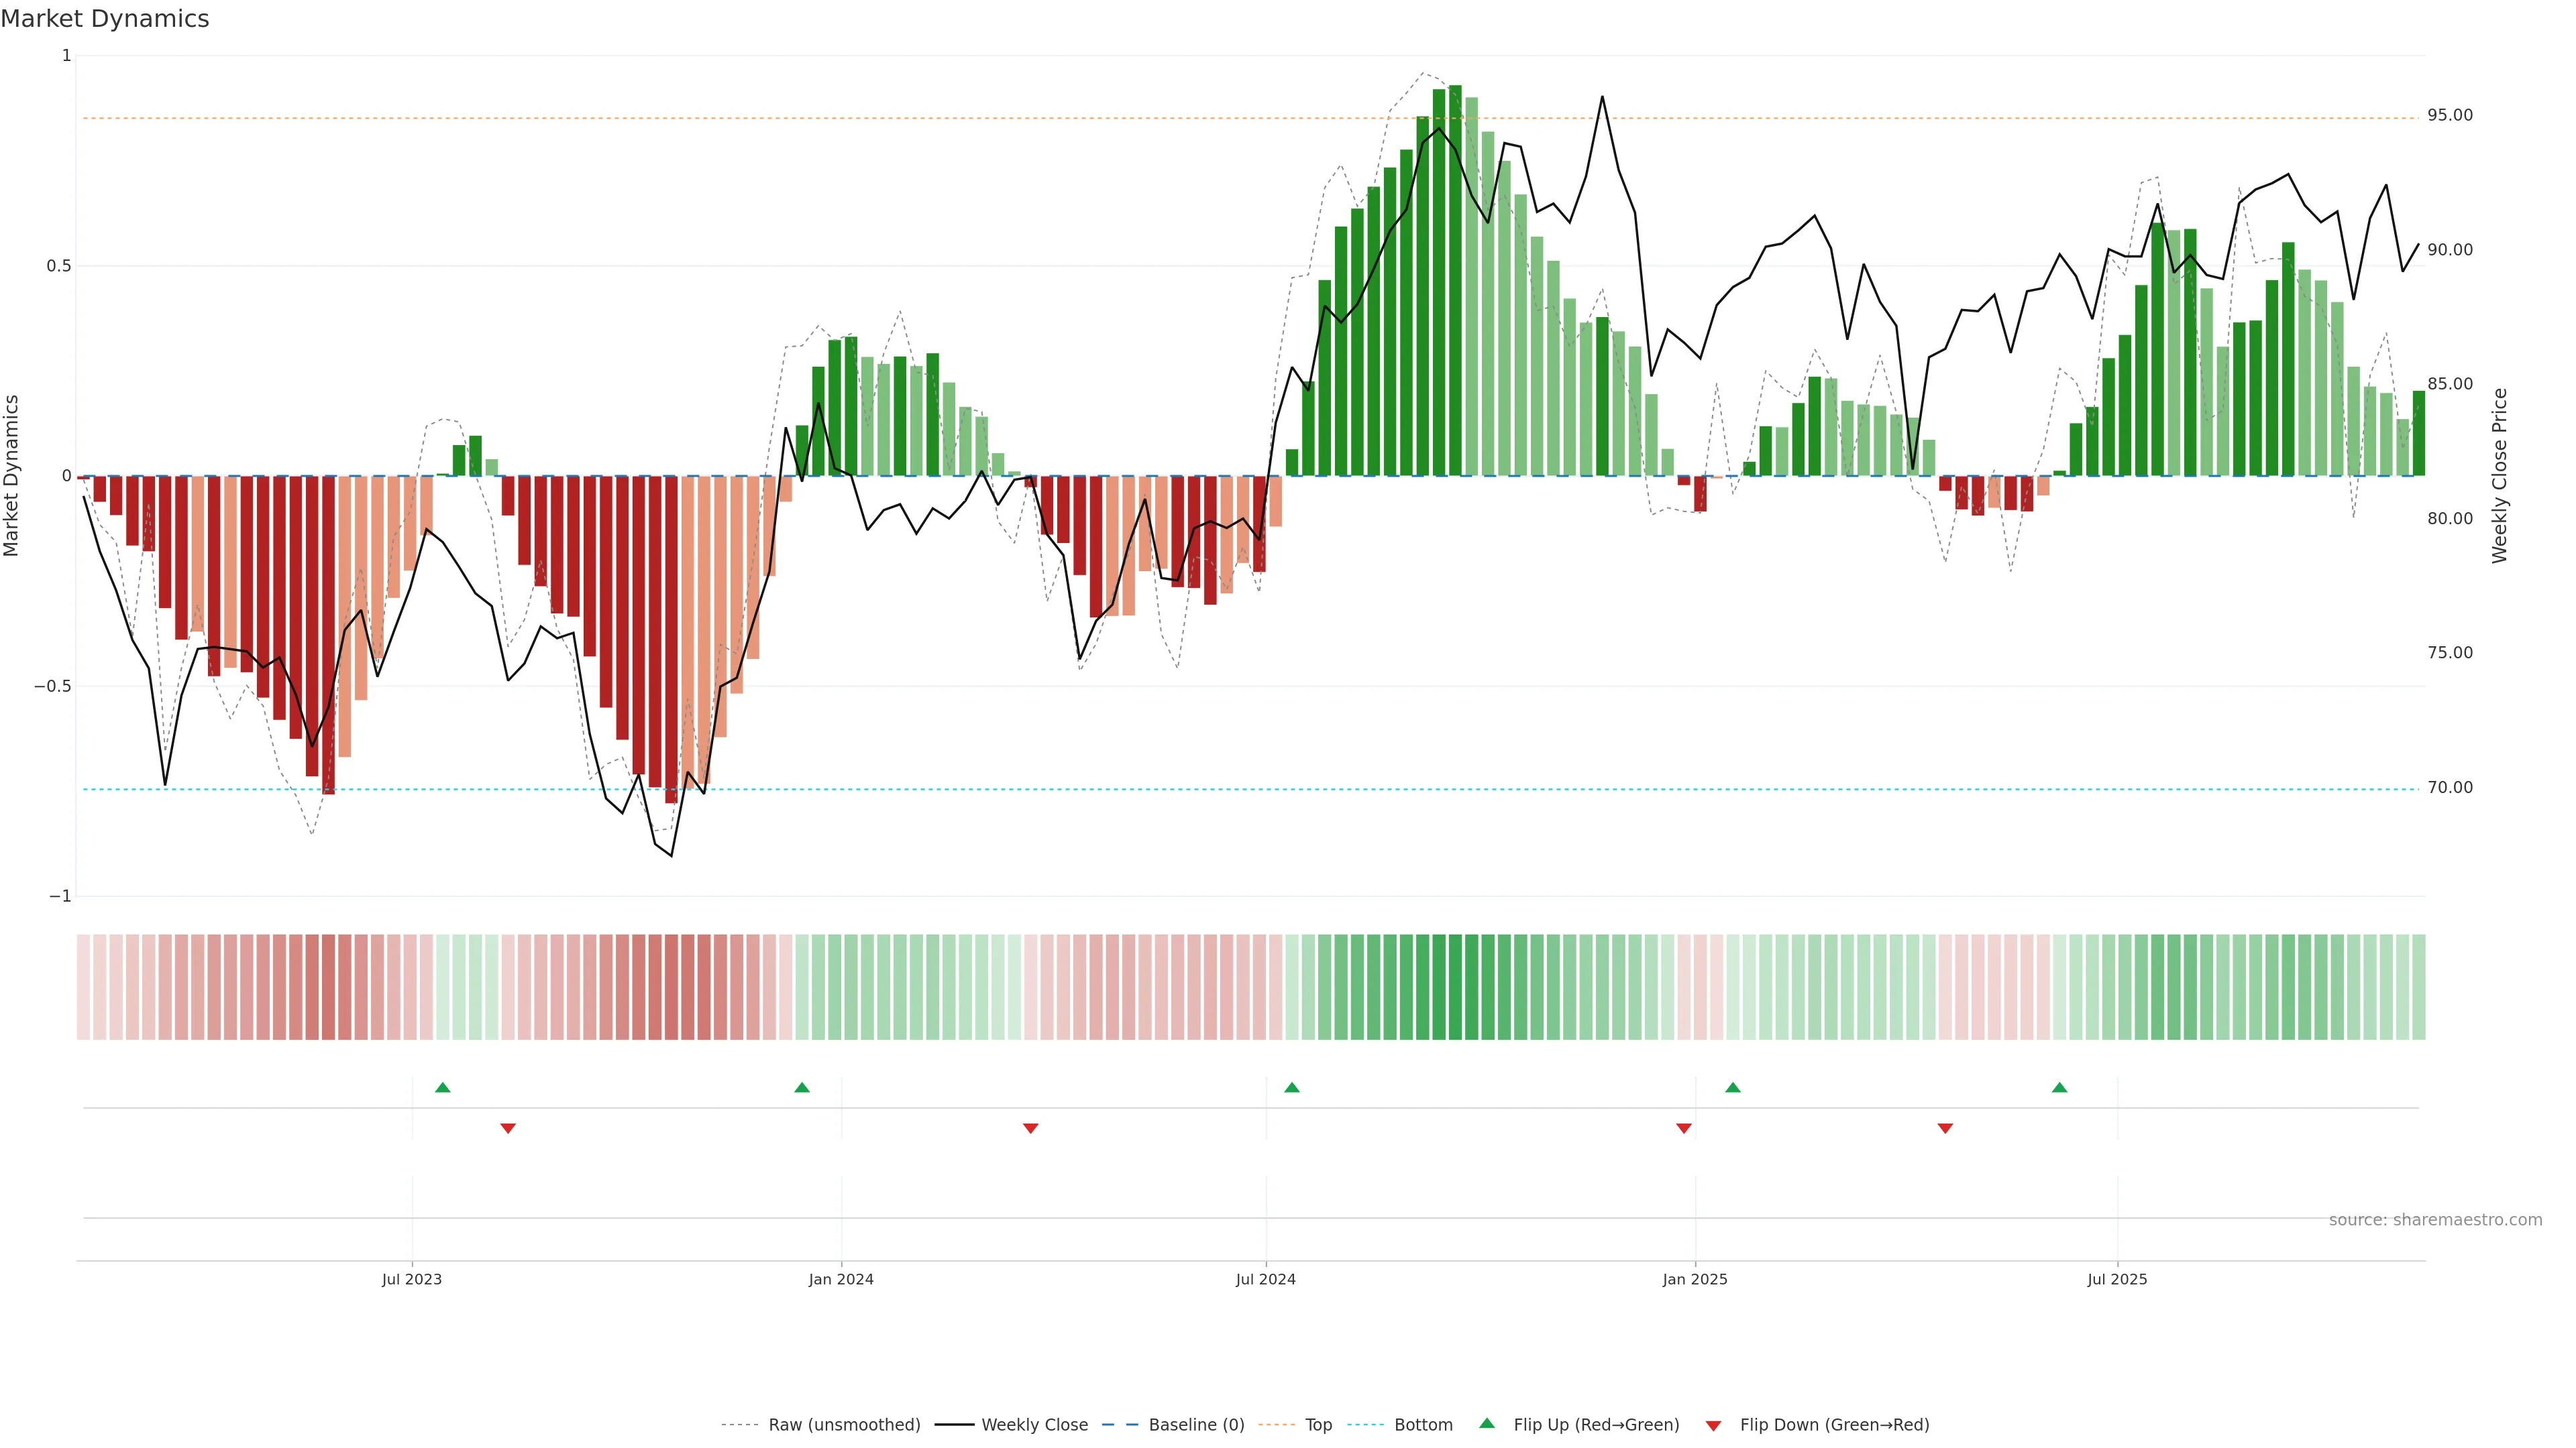Click the Flip Up marker before Jul 2025
Viewport: 2576px width, 1448px height.
point(2059,1087)
